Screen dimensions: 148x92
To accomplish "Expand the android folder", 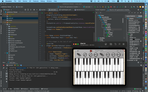I will click(5, 18).
